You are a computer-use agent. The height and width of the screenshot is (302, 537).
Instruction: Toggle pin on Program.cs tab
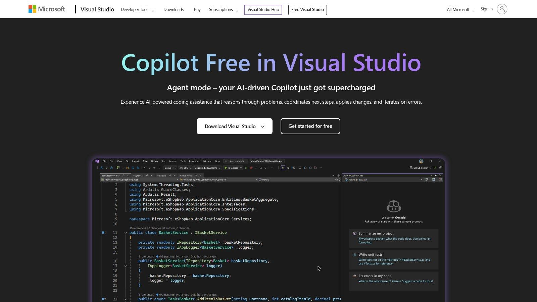coord(147,175)
